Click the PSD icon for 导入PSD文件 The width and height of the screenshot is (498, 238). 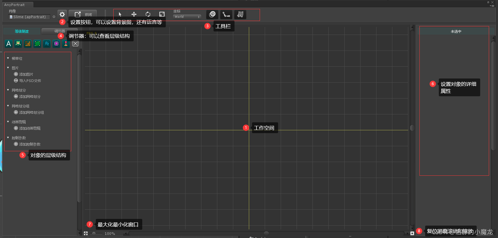tap(16, 80)
